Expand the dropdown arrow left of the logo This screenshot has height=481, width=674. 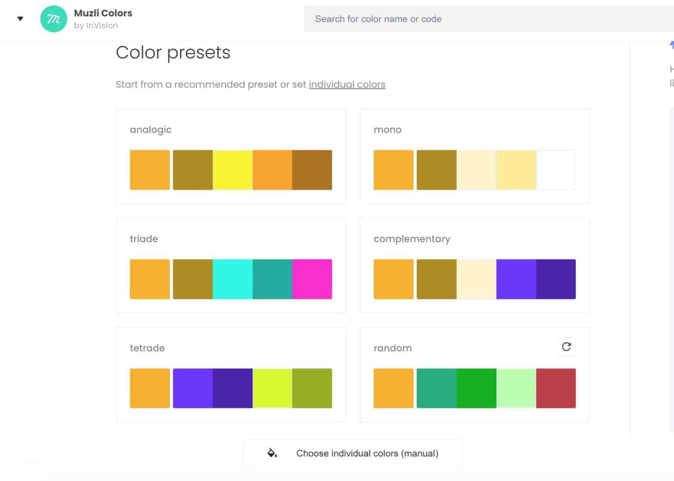(20, 19)
